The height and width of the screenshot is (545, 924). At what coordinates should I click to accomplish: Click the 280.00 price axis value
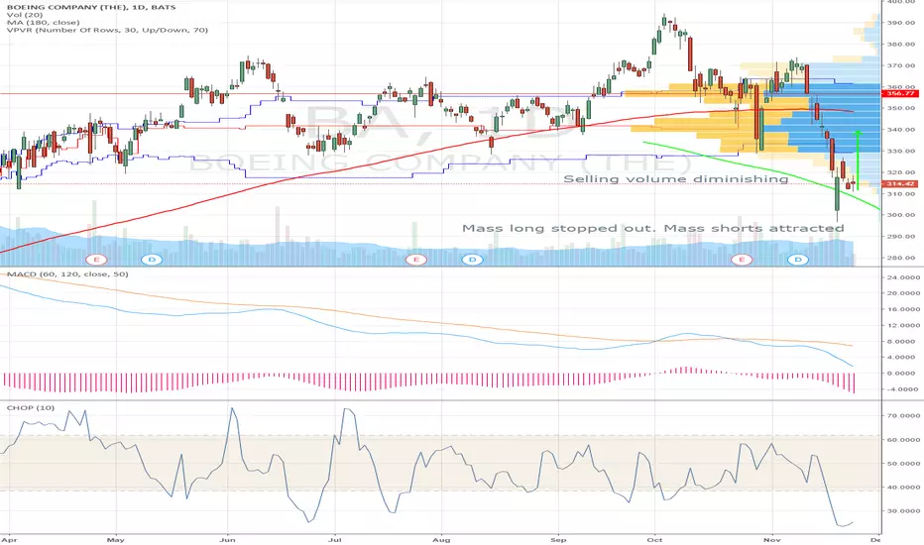click(x=901, y=258)
